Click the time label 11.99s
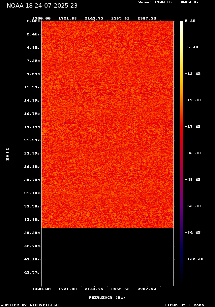 tap(32, 87)
